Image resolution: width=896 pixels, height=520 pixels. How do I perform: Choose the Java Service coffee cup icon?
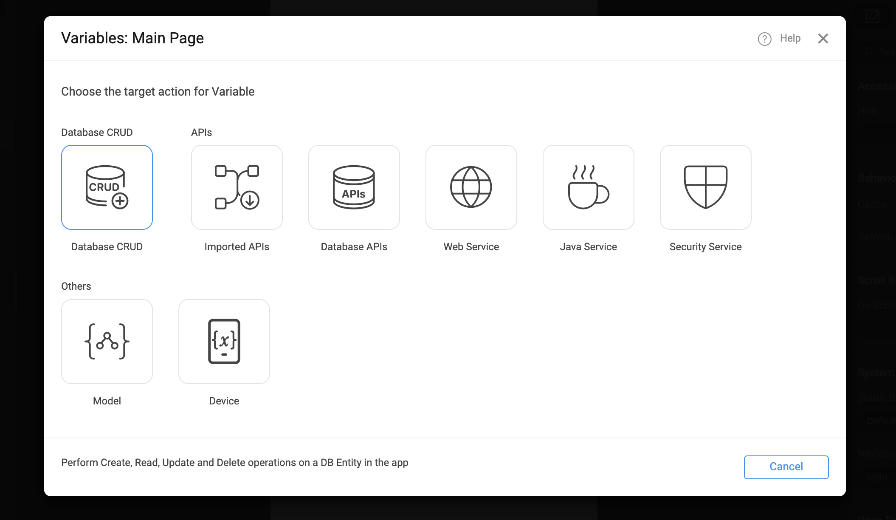(x=589, y=187)
